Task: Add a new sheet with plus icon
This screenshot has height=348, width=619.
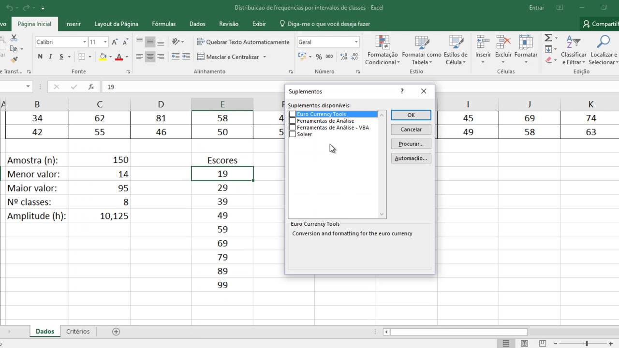Action: [116, 332]
